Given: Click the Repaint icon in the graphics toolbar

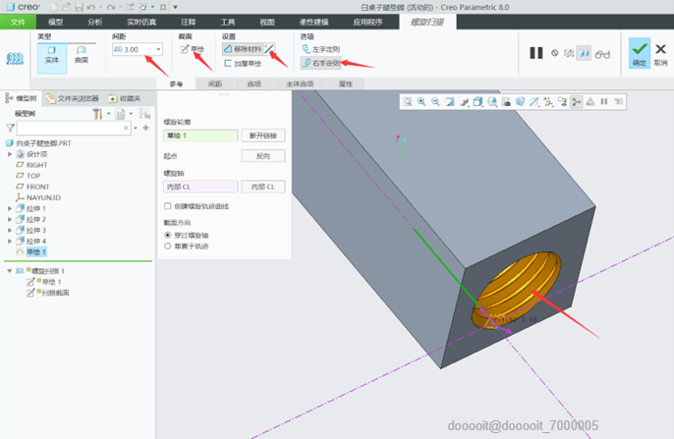Looking at the screenshot, I should [x=450, y=102].
